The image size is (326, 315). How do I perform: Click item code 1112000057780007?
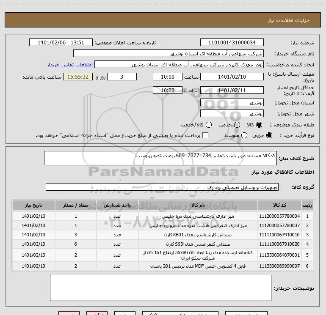[279, 225]
